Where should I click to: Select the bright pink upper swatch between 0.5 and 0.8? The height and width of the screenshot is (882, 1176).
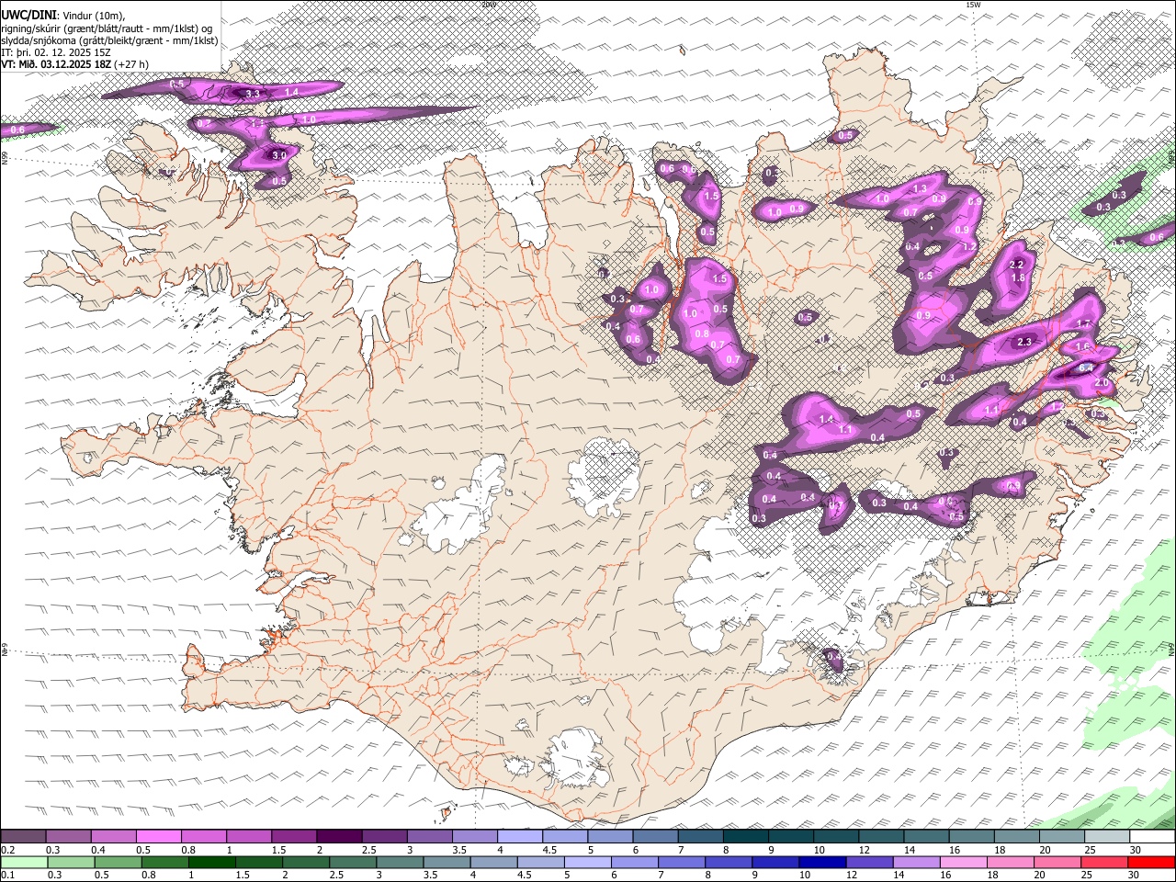[x=158, y=837]
